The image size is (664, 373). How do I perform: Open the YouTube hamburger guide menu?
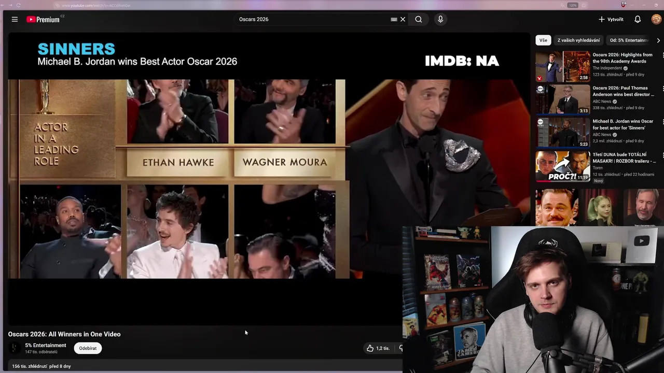tap(15, 19)
